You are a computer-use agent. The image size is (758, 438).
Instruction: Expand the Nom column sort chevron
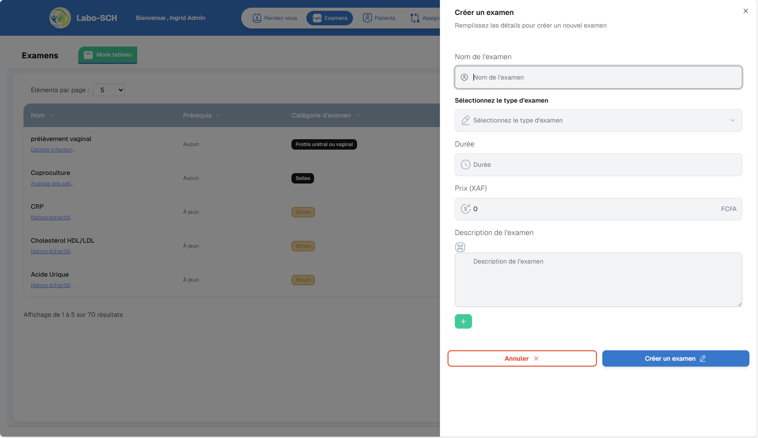51,116
